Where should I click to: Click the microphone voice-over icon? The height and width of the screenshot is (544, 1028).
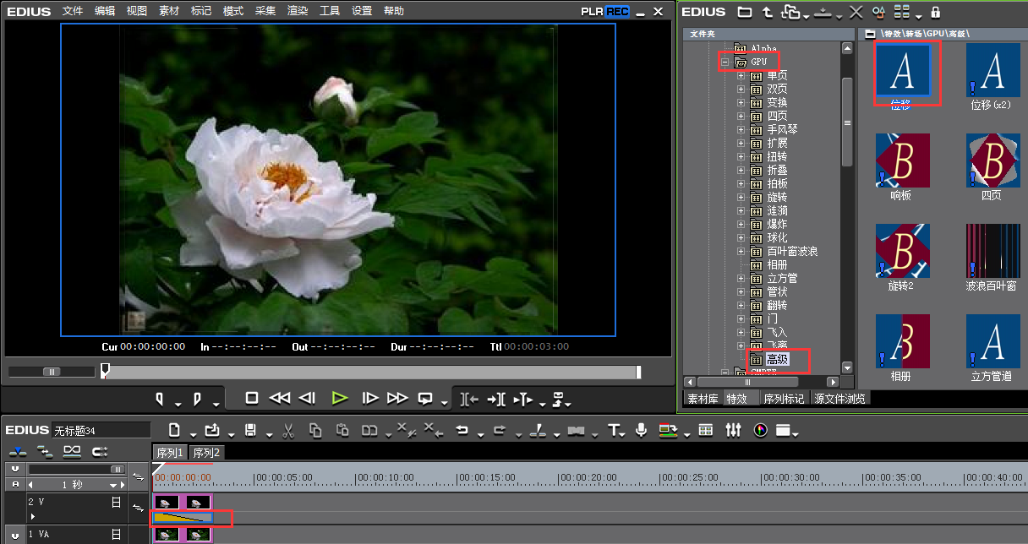click(642, 431)
